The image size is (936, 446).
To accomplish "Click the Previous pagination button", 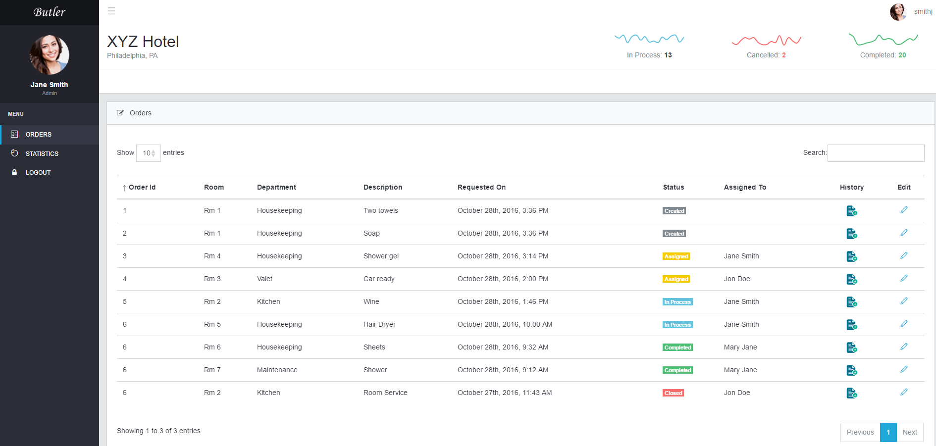I will [x=860, y=432].
